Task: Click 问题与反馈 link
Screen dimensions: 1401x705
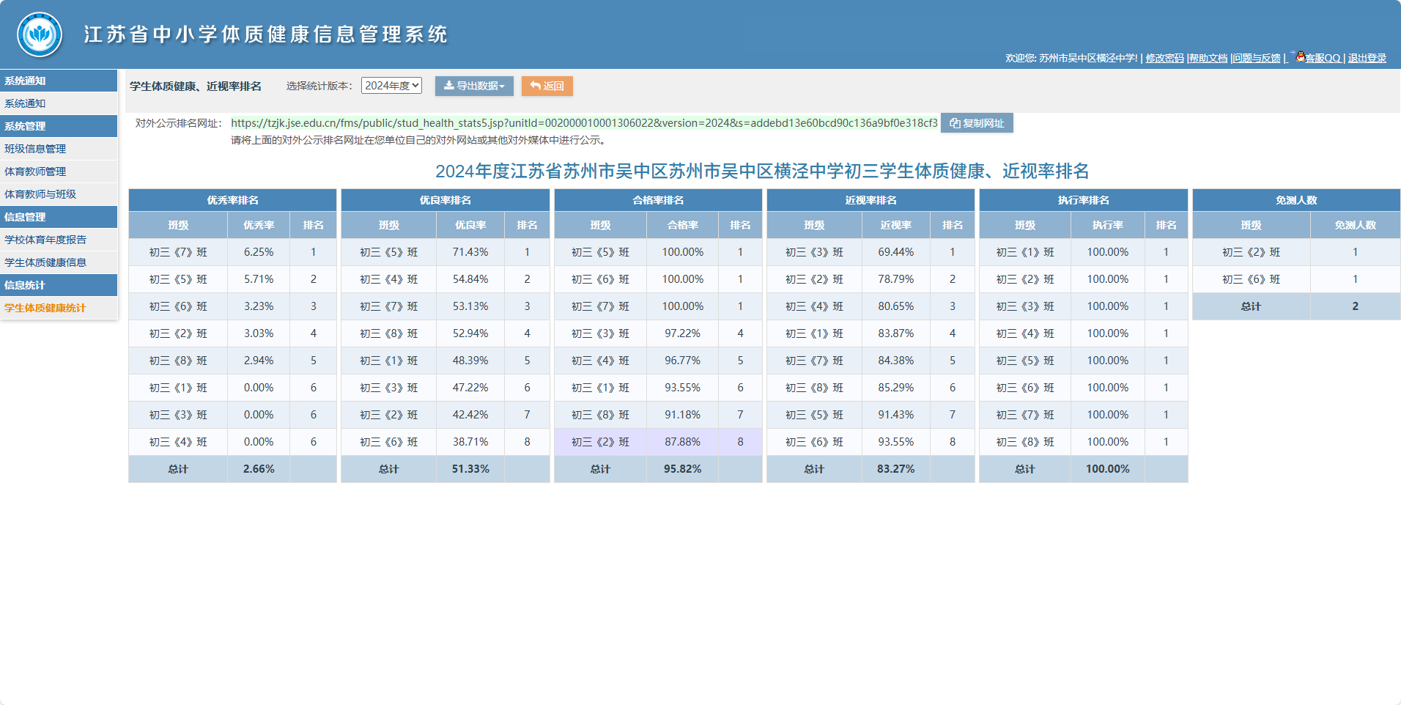Action: point(1256,58)
